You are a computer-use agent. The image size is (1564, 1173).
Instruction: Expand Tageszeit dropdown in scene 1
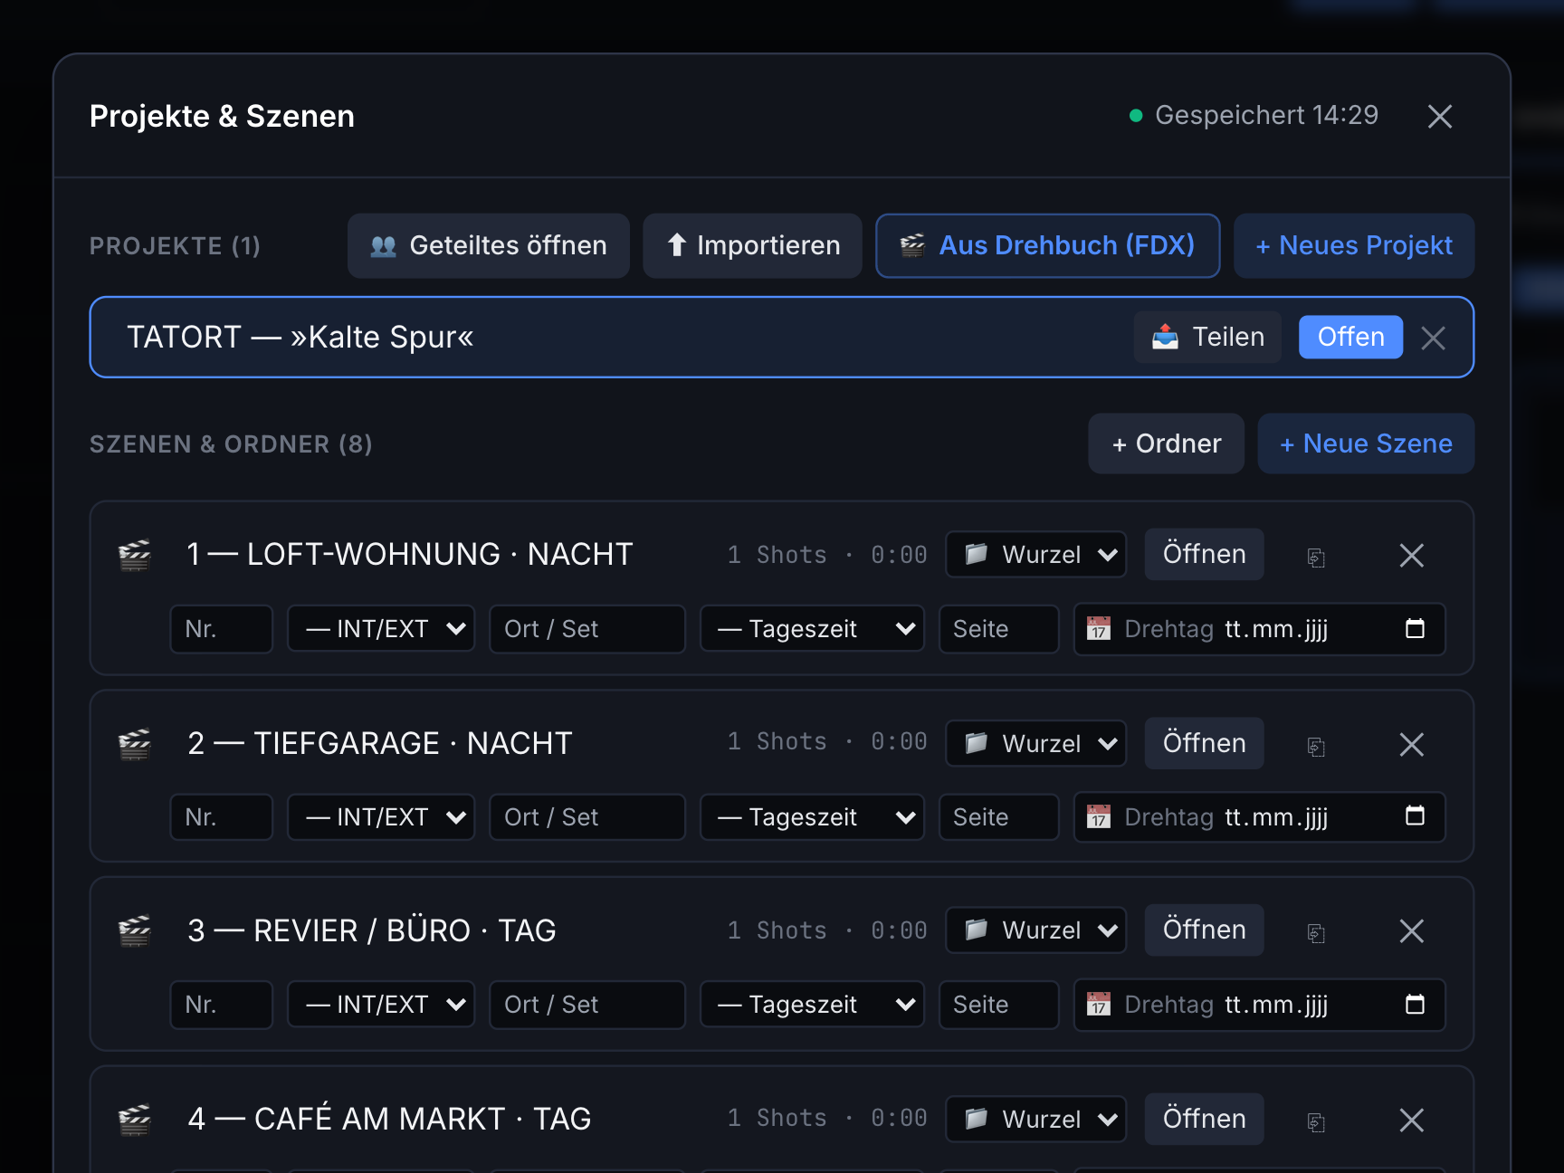pyautogui.click(x=812, y=629)
